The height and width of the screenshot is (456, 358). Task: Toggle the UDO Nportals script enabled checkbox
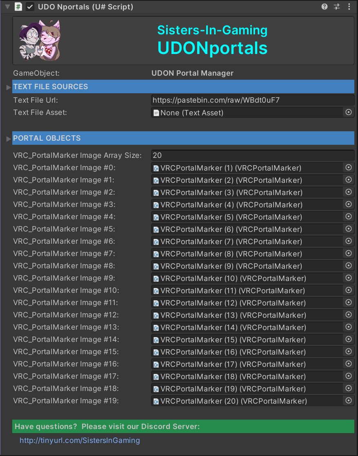(29, 7)
